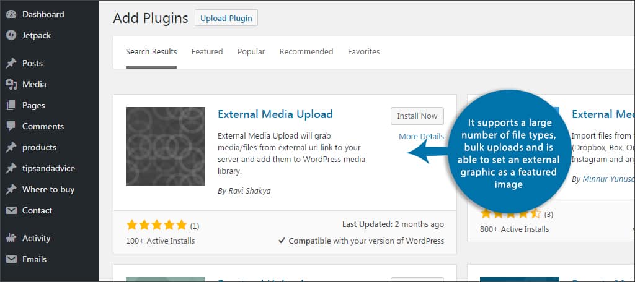Click the Compatible checkmark icon
The width and height of the screenshot is (635, 282).
[x=282, y=241]
